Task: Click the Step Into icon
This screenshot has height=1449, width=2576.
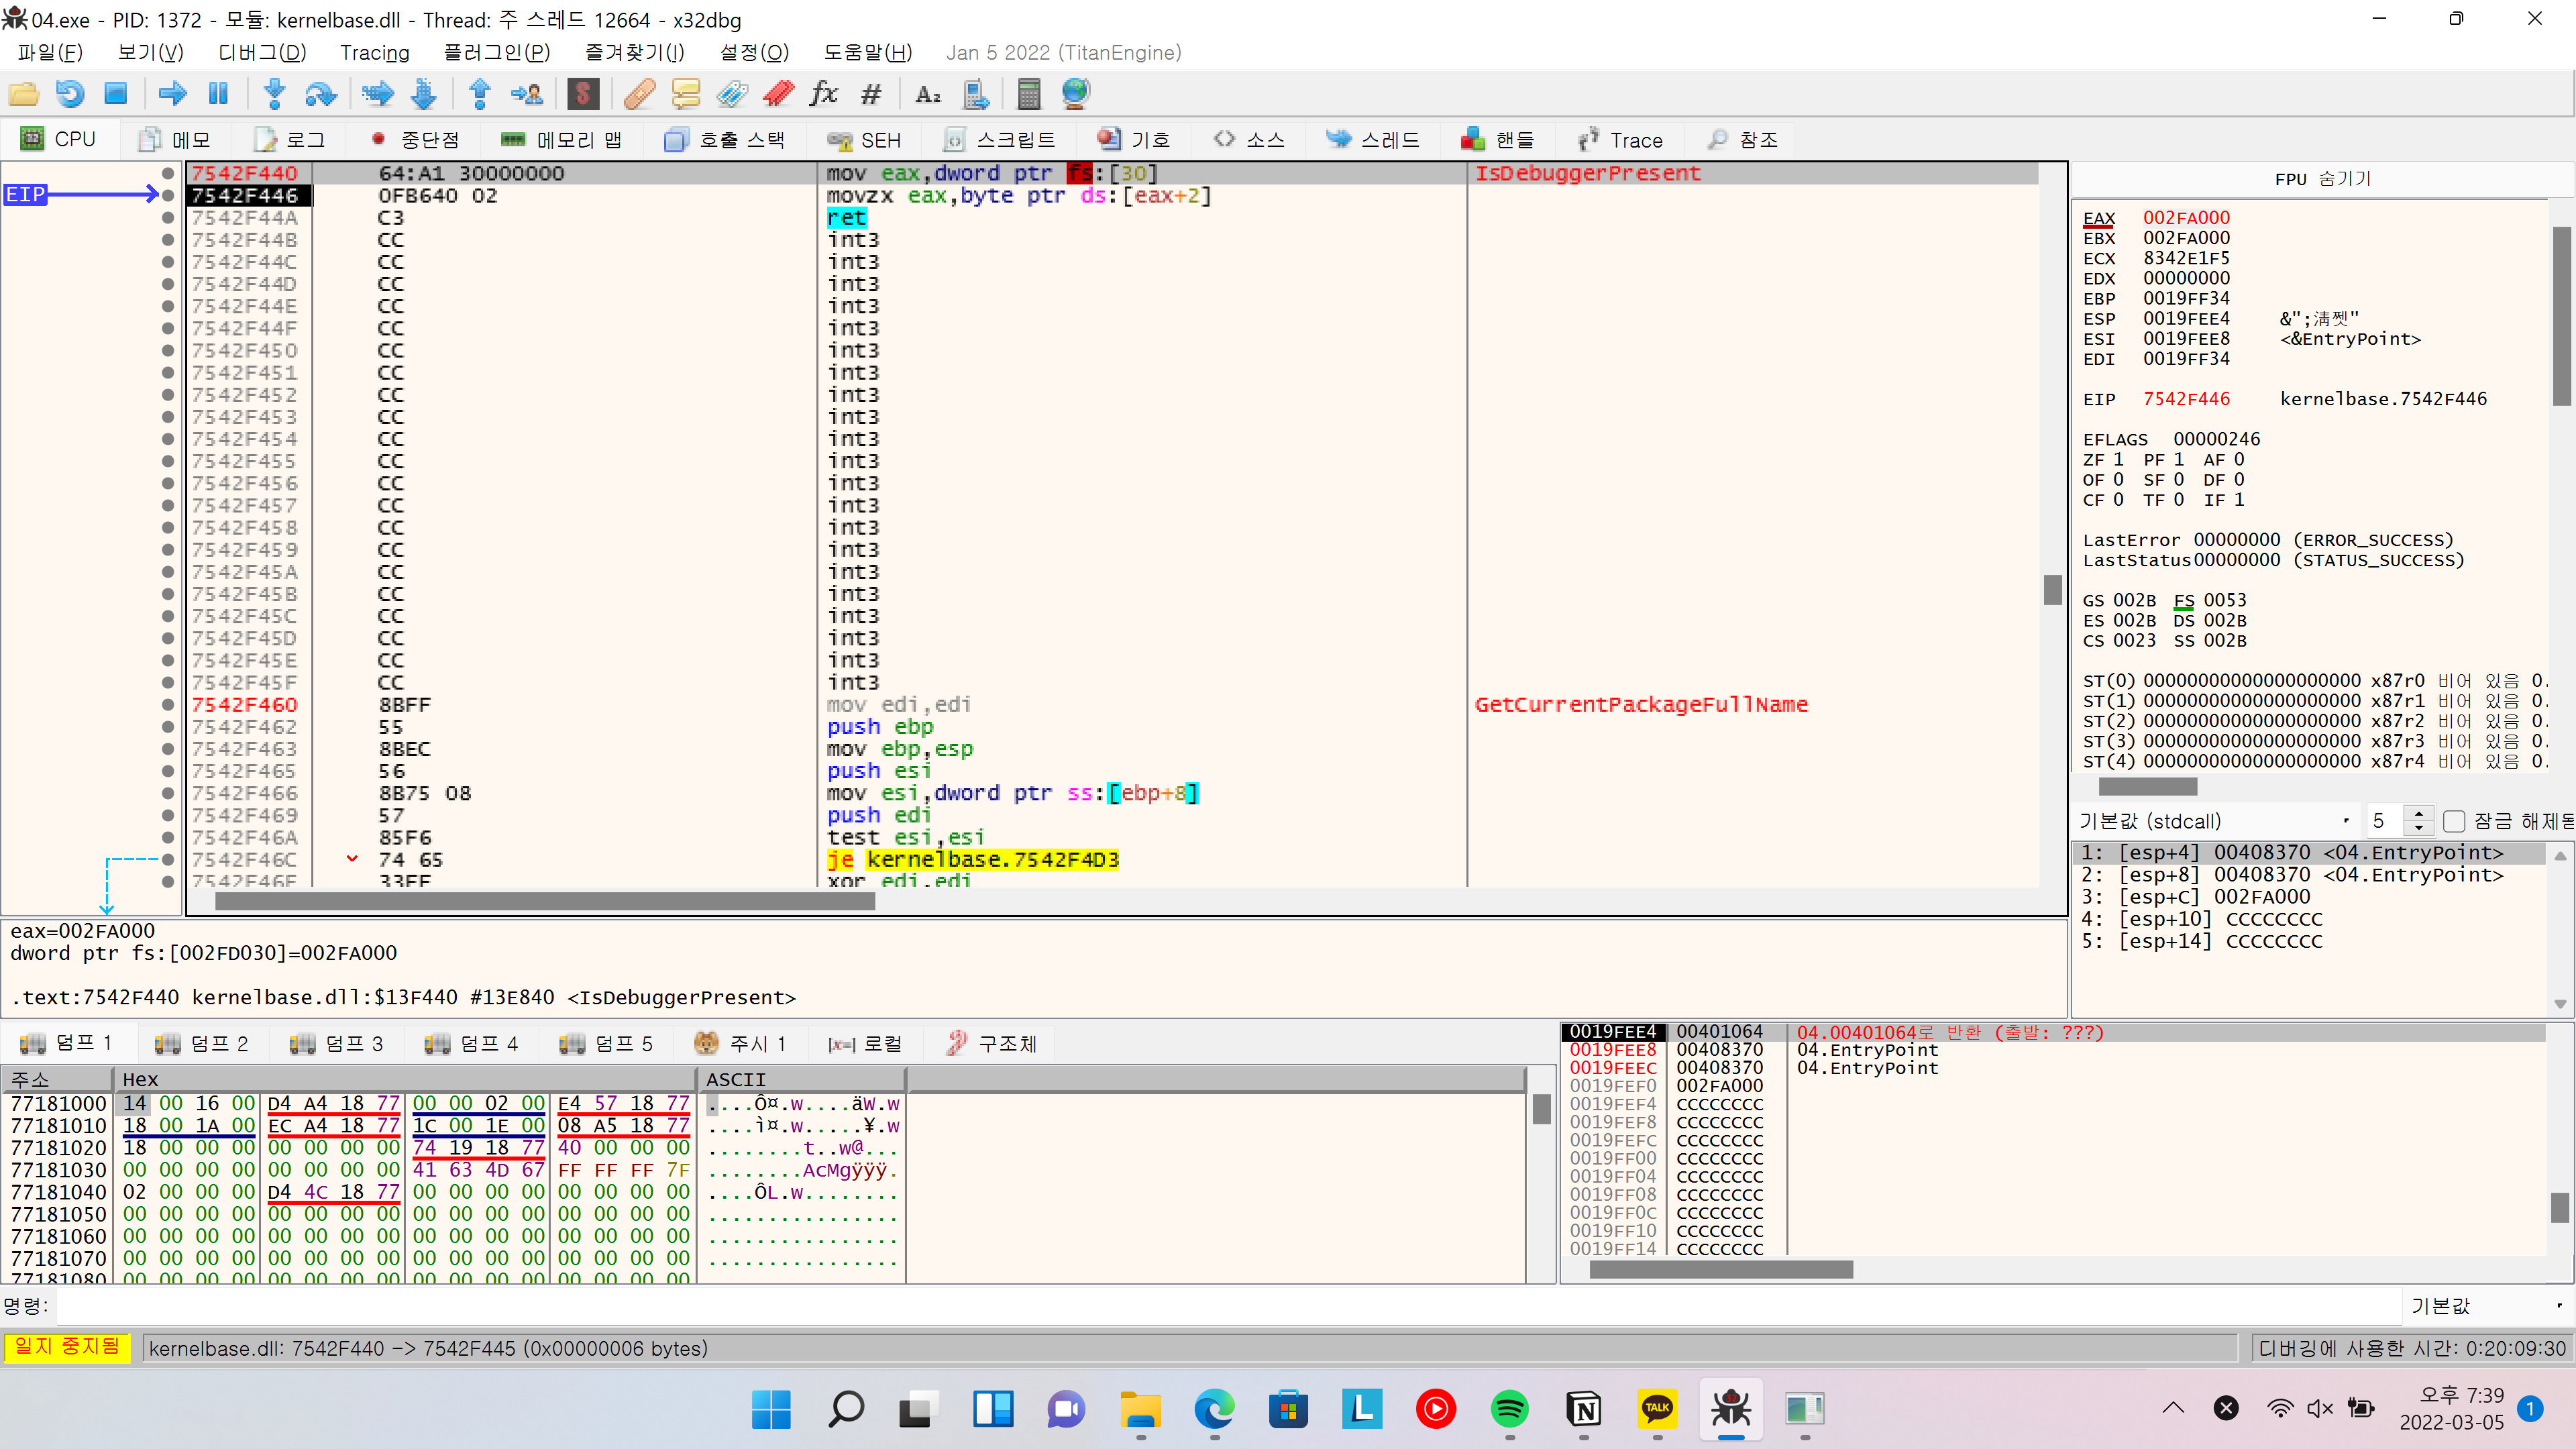Action: coord(274,94)
